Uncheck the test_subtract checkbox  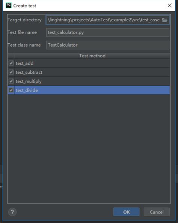[x=11, y=72]
